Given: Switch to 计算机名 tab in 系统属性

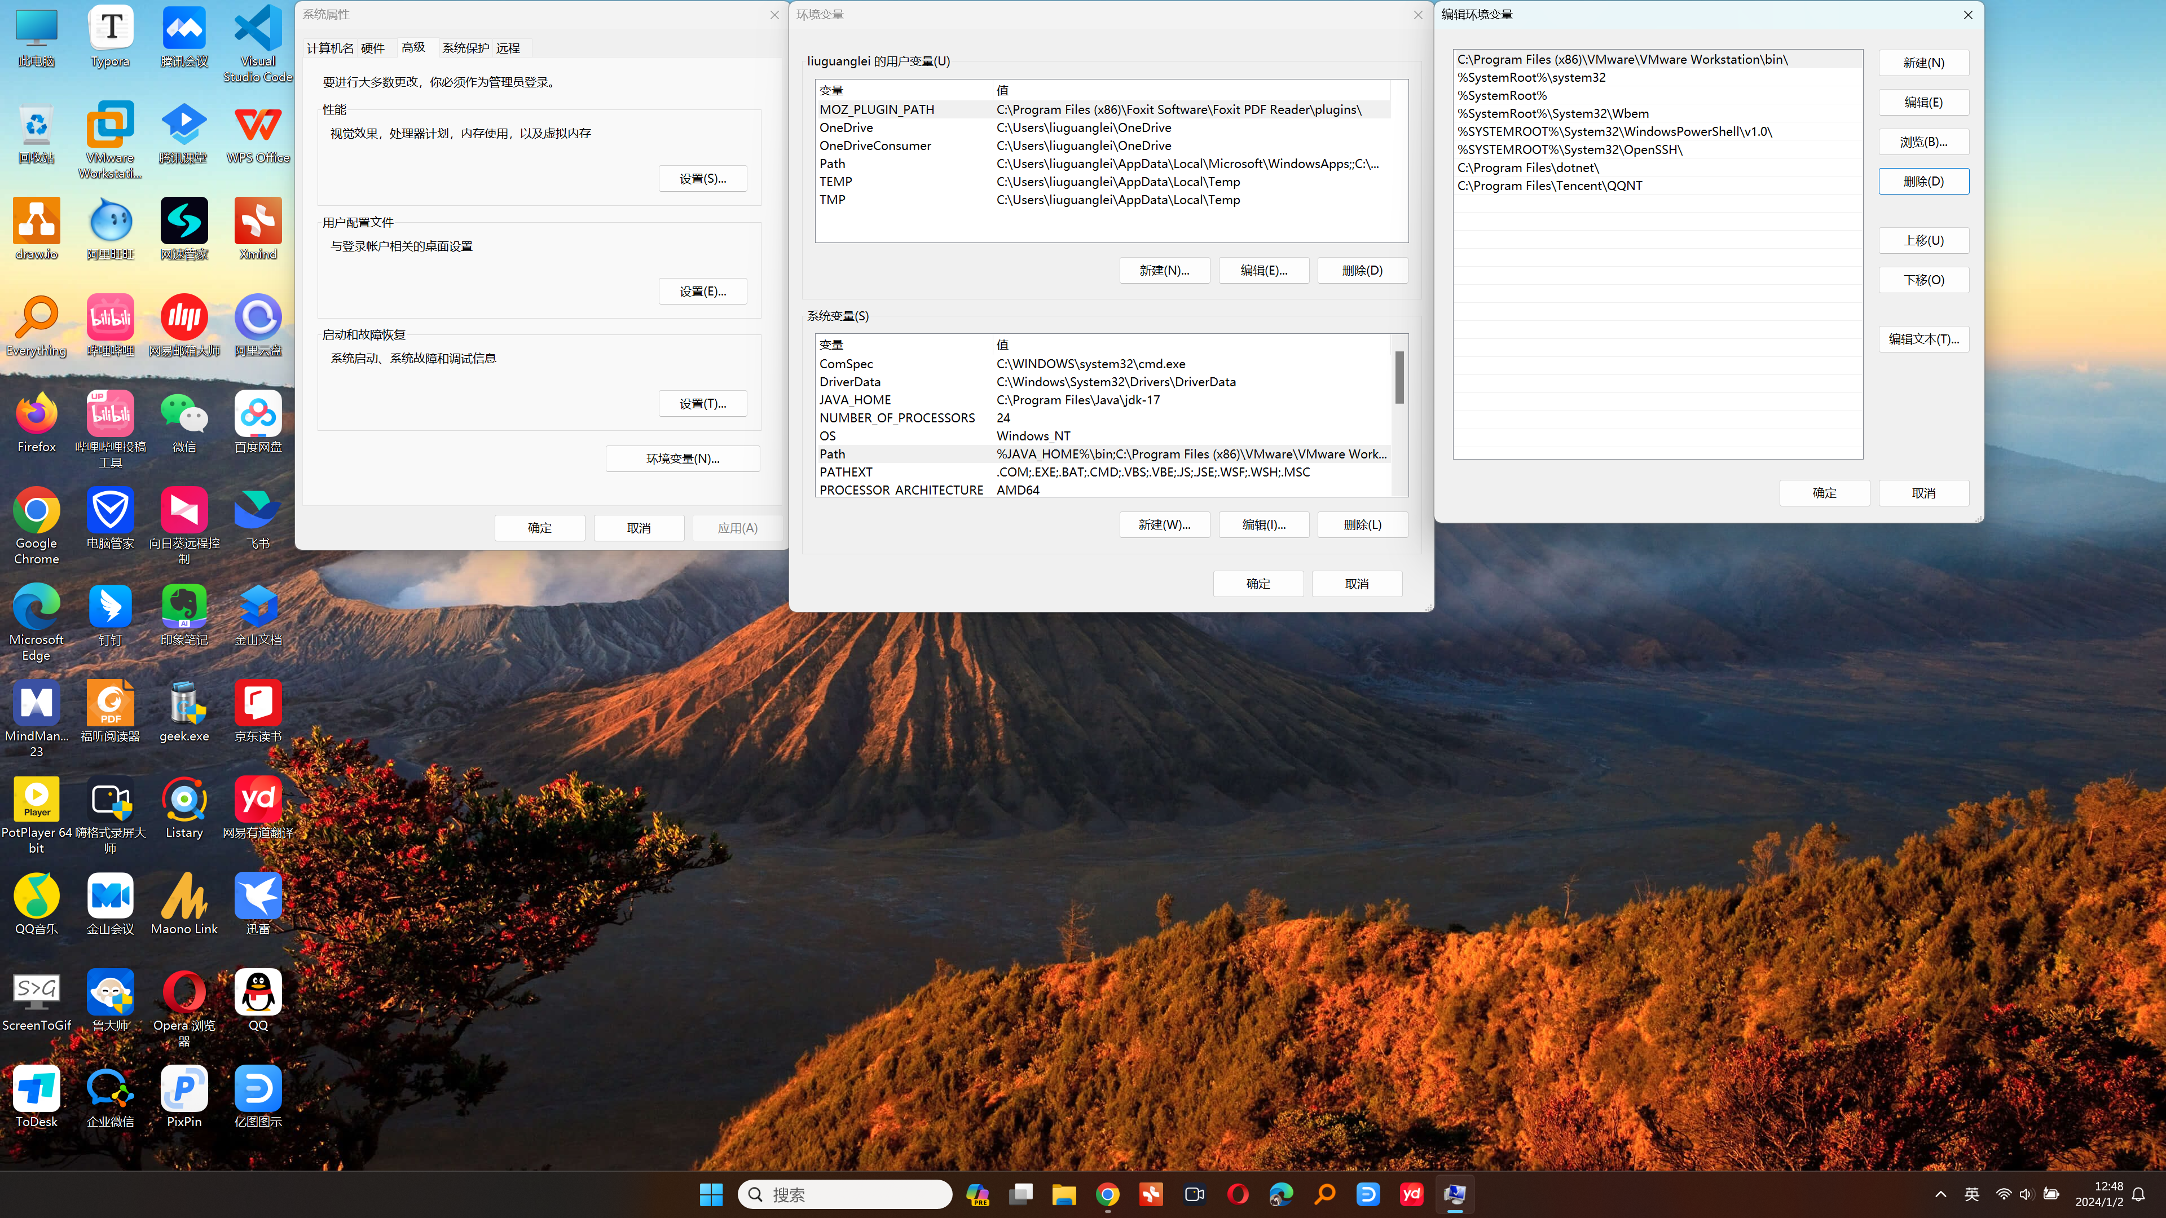Looking at the screenshot, I should point(329,48).
